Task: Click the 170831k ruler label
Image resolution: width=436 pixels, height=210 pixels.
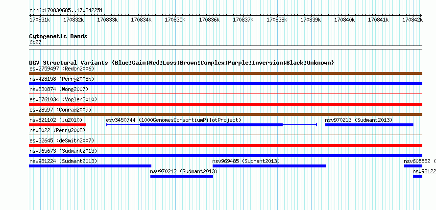Action: tap(40, 20)
